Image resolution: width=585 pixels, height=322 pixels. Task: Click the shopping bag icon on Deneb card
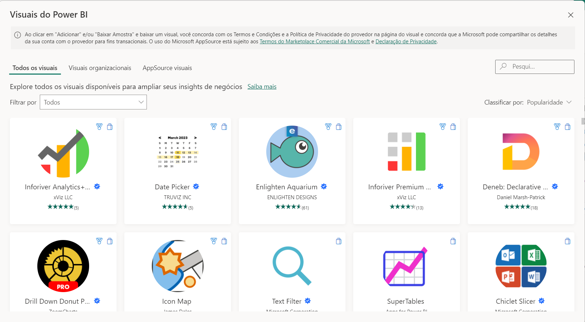click(x=568, y=127)
